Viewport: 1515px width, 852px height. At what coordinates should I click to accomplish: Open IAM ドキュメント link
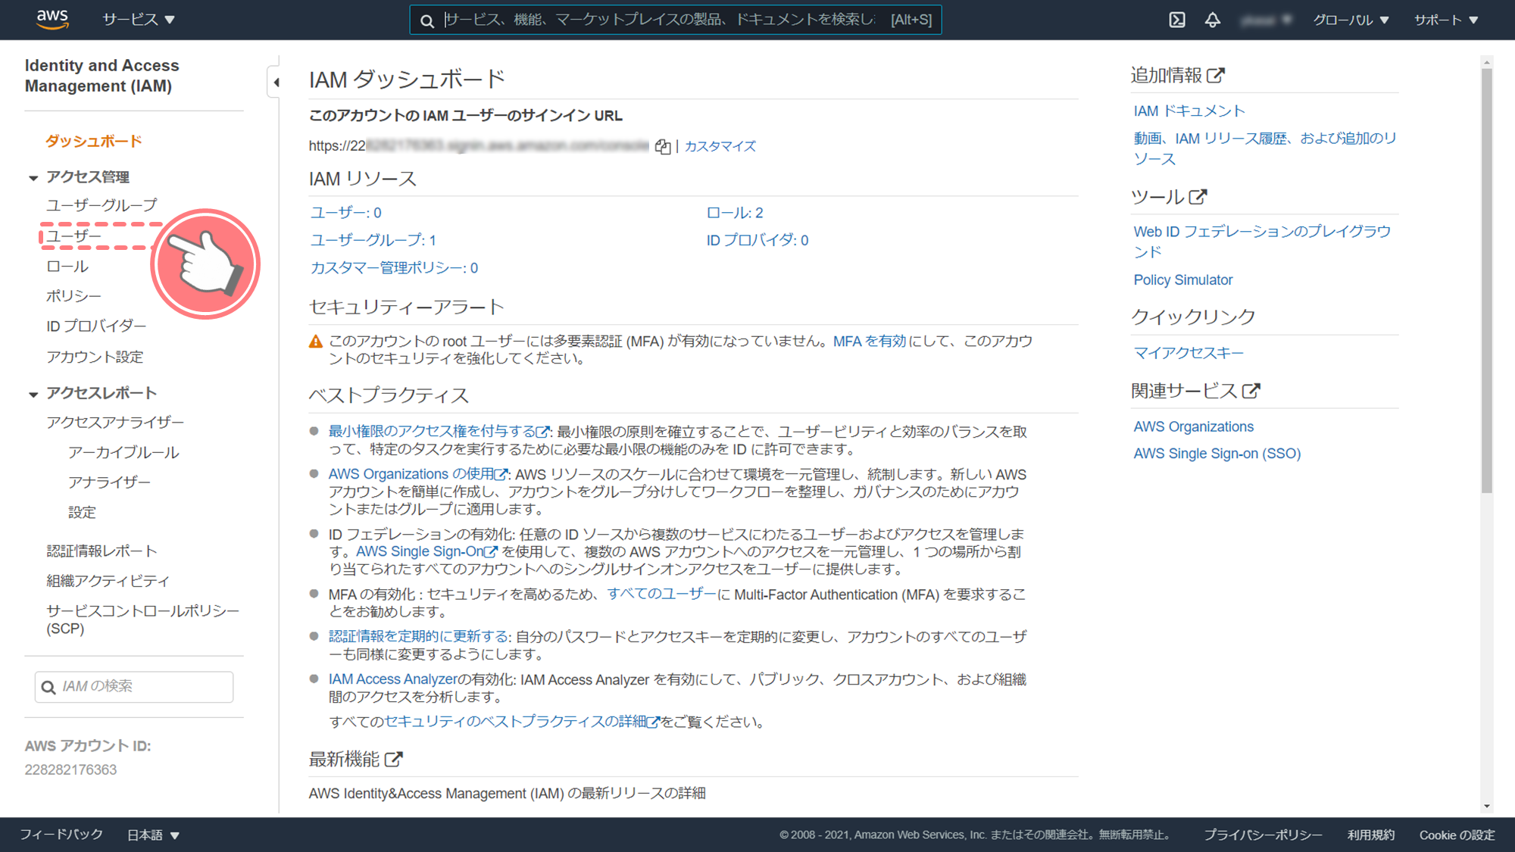click(x=1189, y=111)
